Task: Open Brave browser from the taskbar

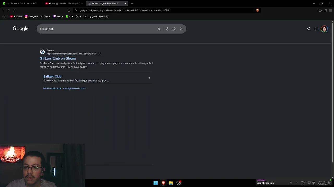Action: click(163, 183)
